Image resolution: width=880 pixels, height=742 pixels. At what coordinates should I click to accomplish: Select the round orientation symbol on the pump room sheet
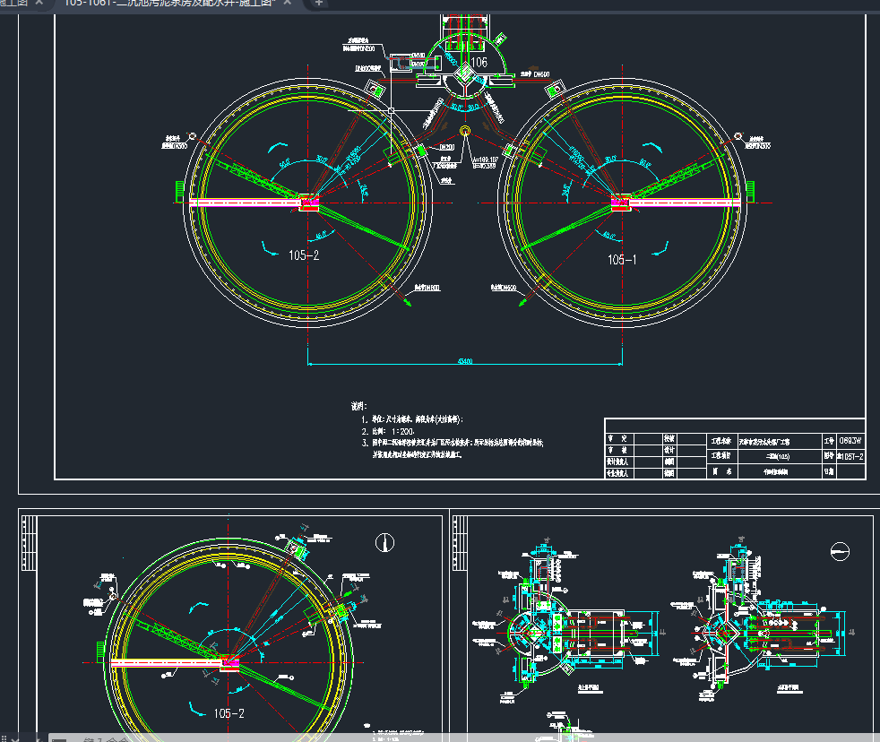pyautogui.click(x=840, y=551)
